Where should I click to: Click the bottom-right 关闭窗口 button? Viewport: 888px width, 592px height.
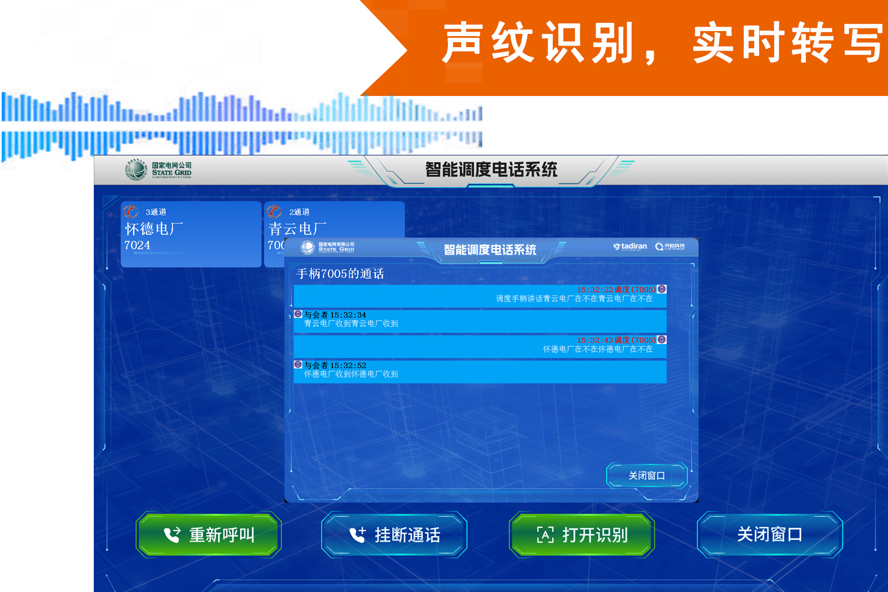coord(769,534)
